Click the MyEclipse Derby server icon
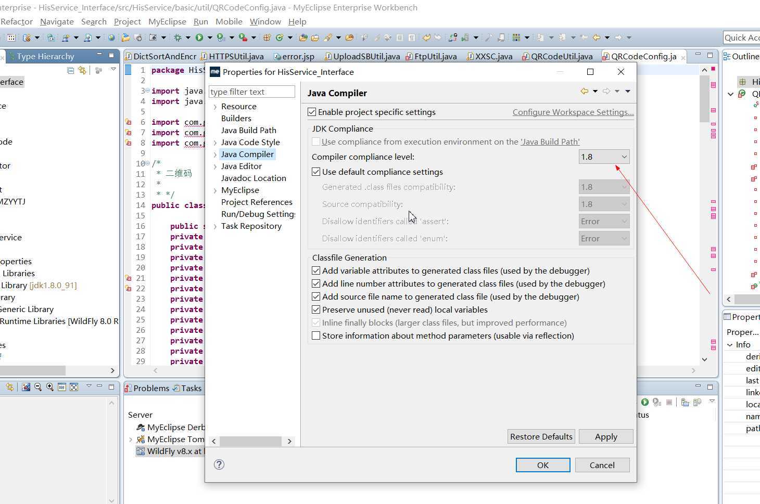 (x=140, y=427)
